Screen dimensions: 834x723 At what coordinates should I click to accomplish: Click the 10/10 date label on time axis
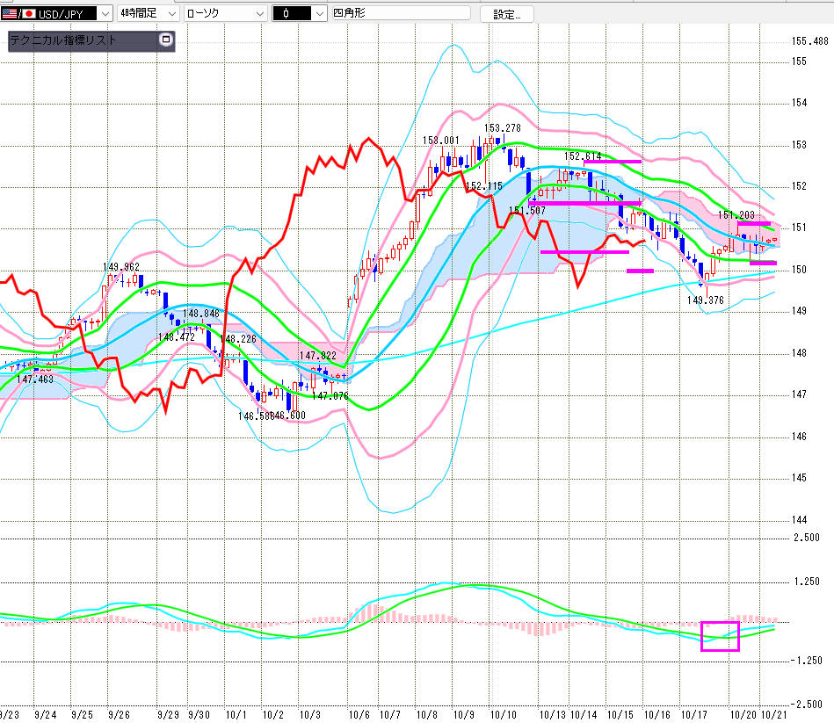tap(503, 715)
